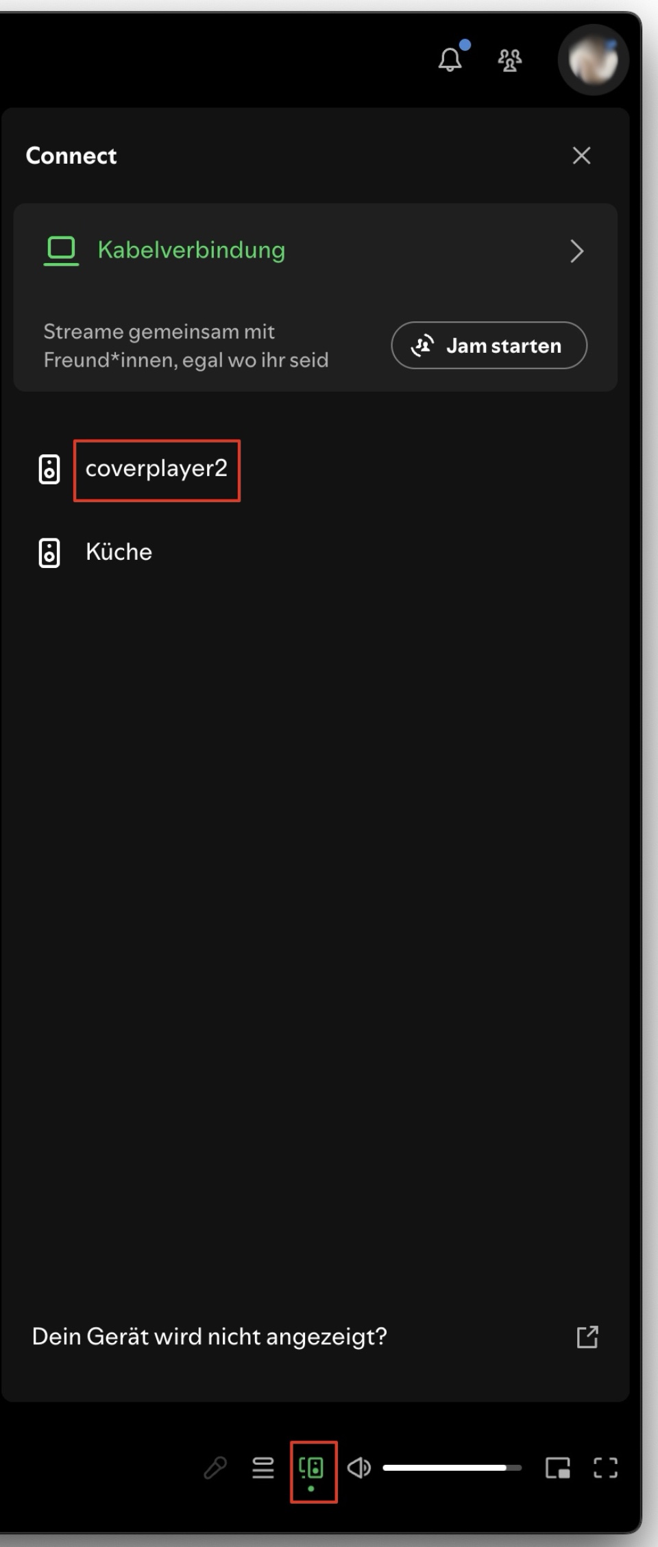Click the speaker icon beside Küche
Image resolution: width=658 pixels, height=1547 pixels.
coord(49,553)
